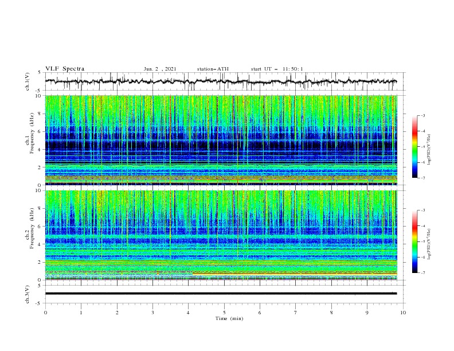Click time axis tick label "7"

[x=296, y=313]
